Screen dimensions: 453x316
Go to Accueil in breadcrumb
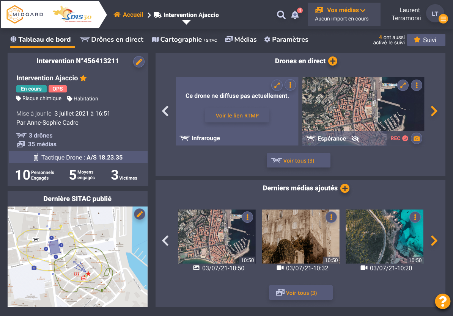click(129, 15)
